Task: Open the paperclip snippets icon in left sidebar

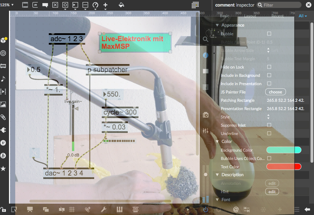Action: pyautogui.click(x=3, y=117)
